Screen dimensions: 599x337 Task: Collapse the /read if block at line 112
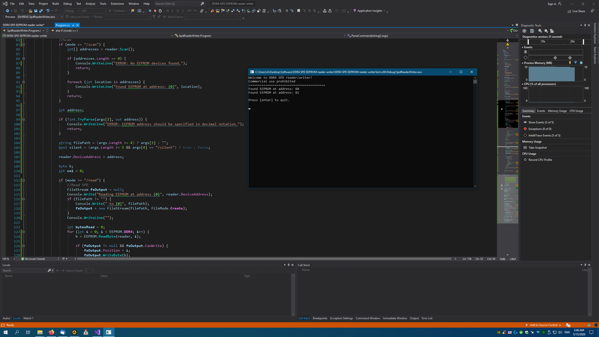[x=23, y=180]
